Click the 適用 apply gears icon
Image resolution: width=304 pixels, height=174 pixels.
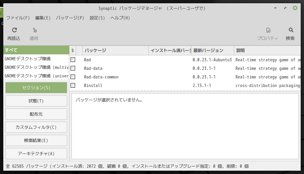point(35,30)
